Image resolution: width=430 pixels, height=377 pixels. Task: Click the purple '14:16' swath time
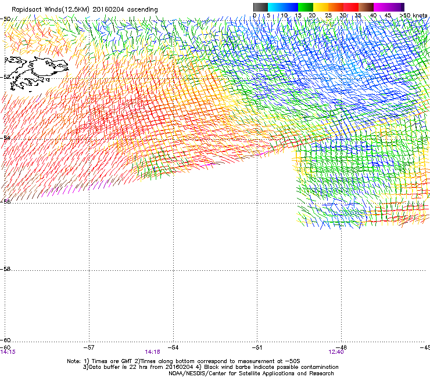pyautogui.click(x=152, y=352)
